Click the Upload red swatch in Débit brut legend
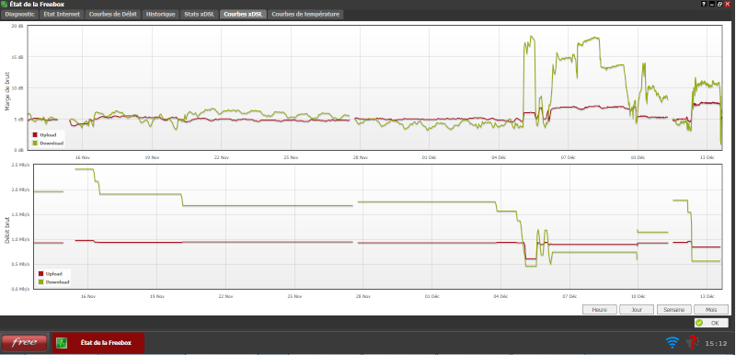 pyautogui.click(x=40, y=274)
